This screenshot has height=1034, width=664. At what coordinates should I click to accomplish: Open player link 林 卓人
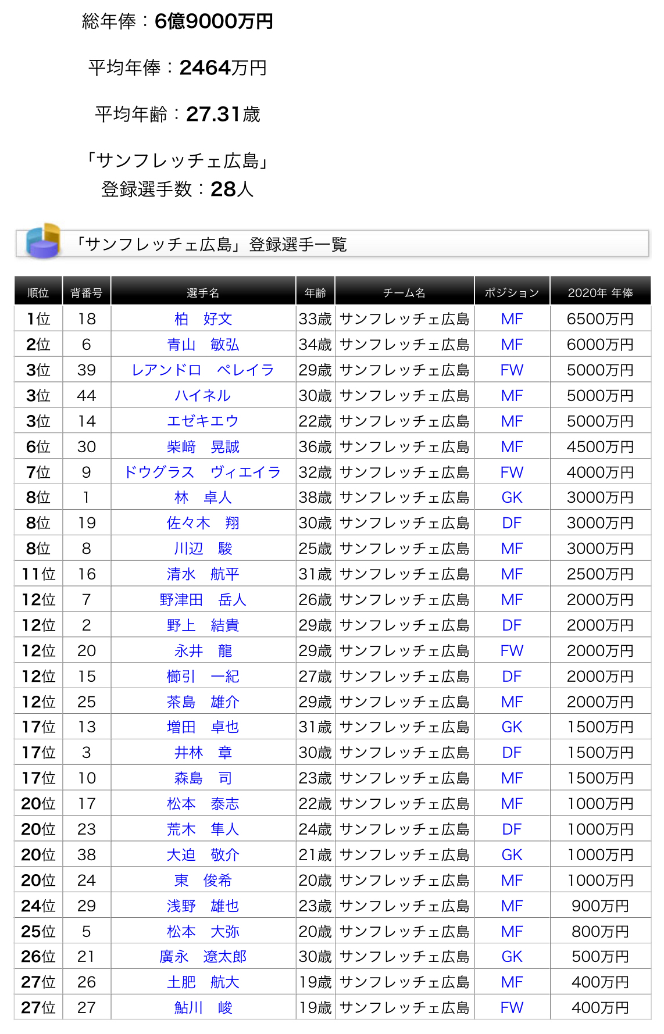203,498
